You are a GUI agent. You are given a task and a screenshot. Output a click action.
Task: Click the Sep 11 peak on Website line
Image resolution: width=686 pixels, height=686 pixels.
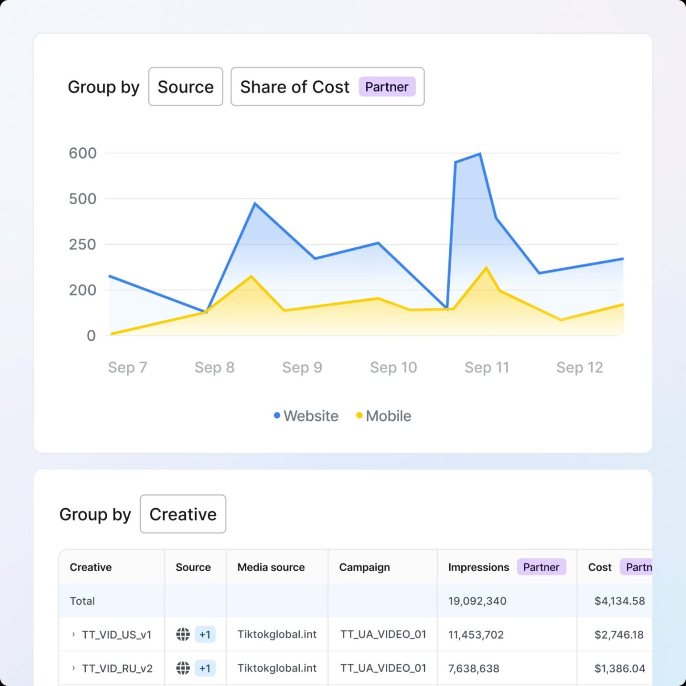(480, 154)
